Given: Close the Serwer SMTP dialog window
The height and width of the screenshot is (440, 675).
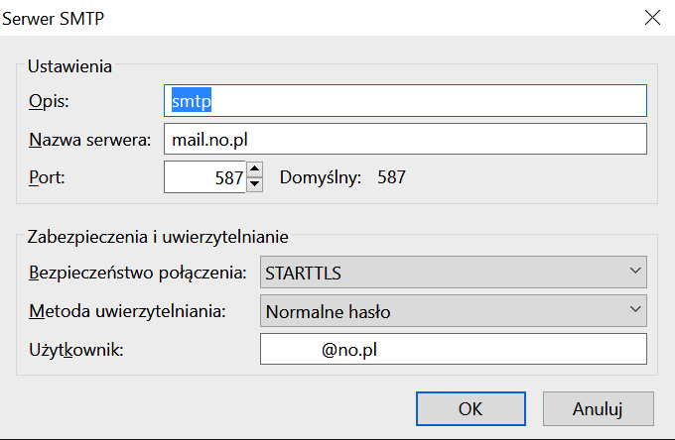Looking at the screenshot, I should point(652,17).
